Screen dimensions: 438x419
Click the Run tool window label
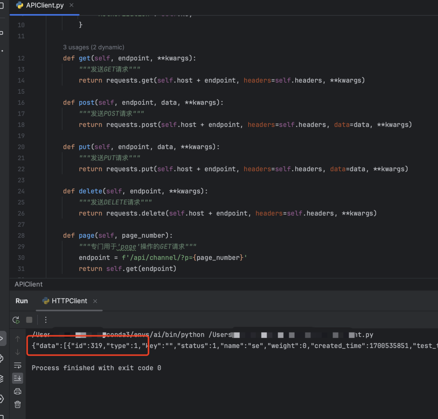[x=22, y=301]
